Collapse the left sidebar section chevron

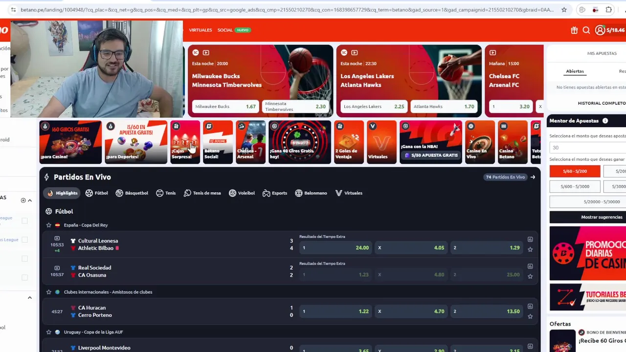pyautogui.click(x=29, y=200)
